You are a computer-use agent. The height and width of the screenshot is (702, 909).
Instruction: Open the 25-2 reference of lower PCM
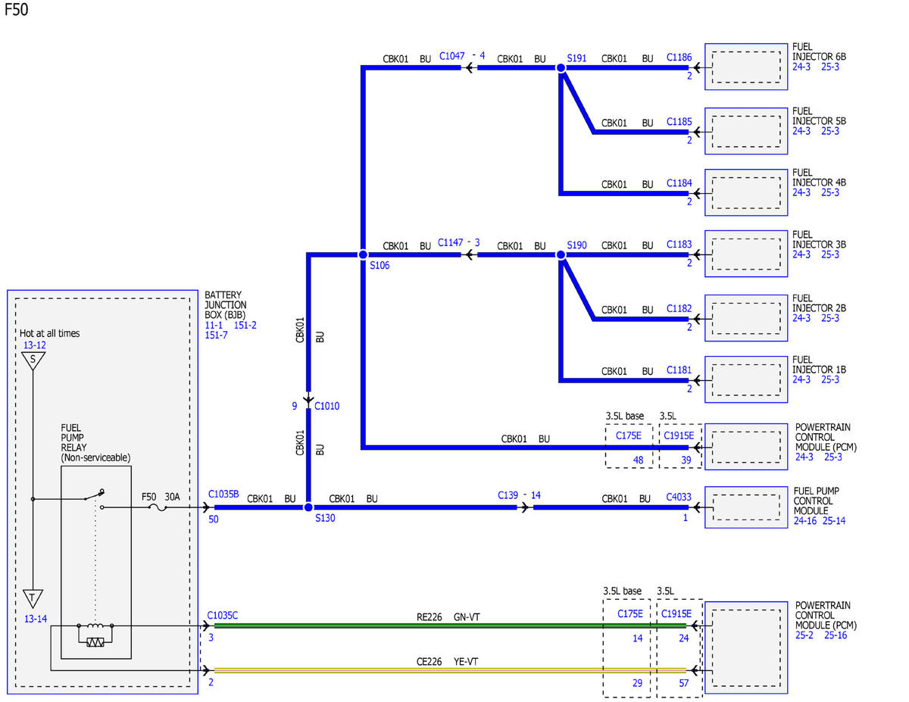804,635
